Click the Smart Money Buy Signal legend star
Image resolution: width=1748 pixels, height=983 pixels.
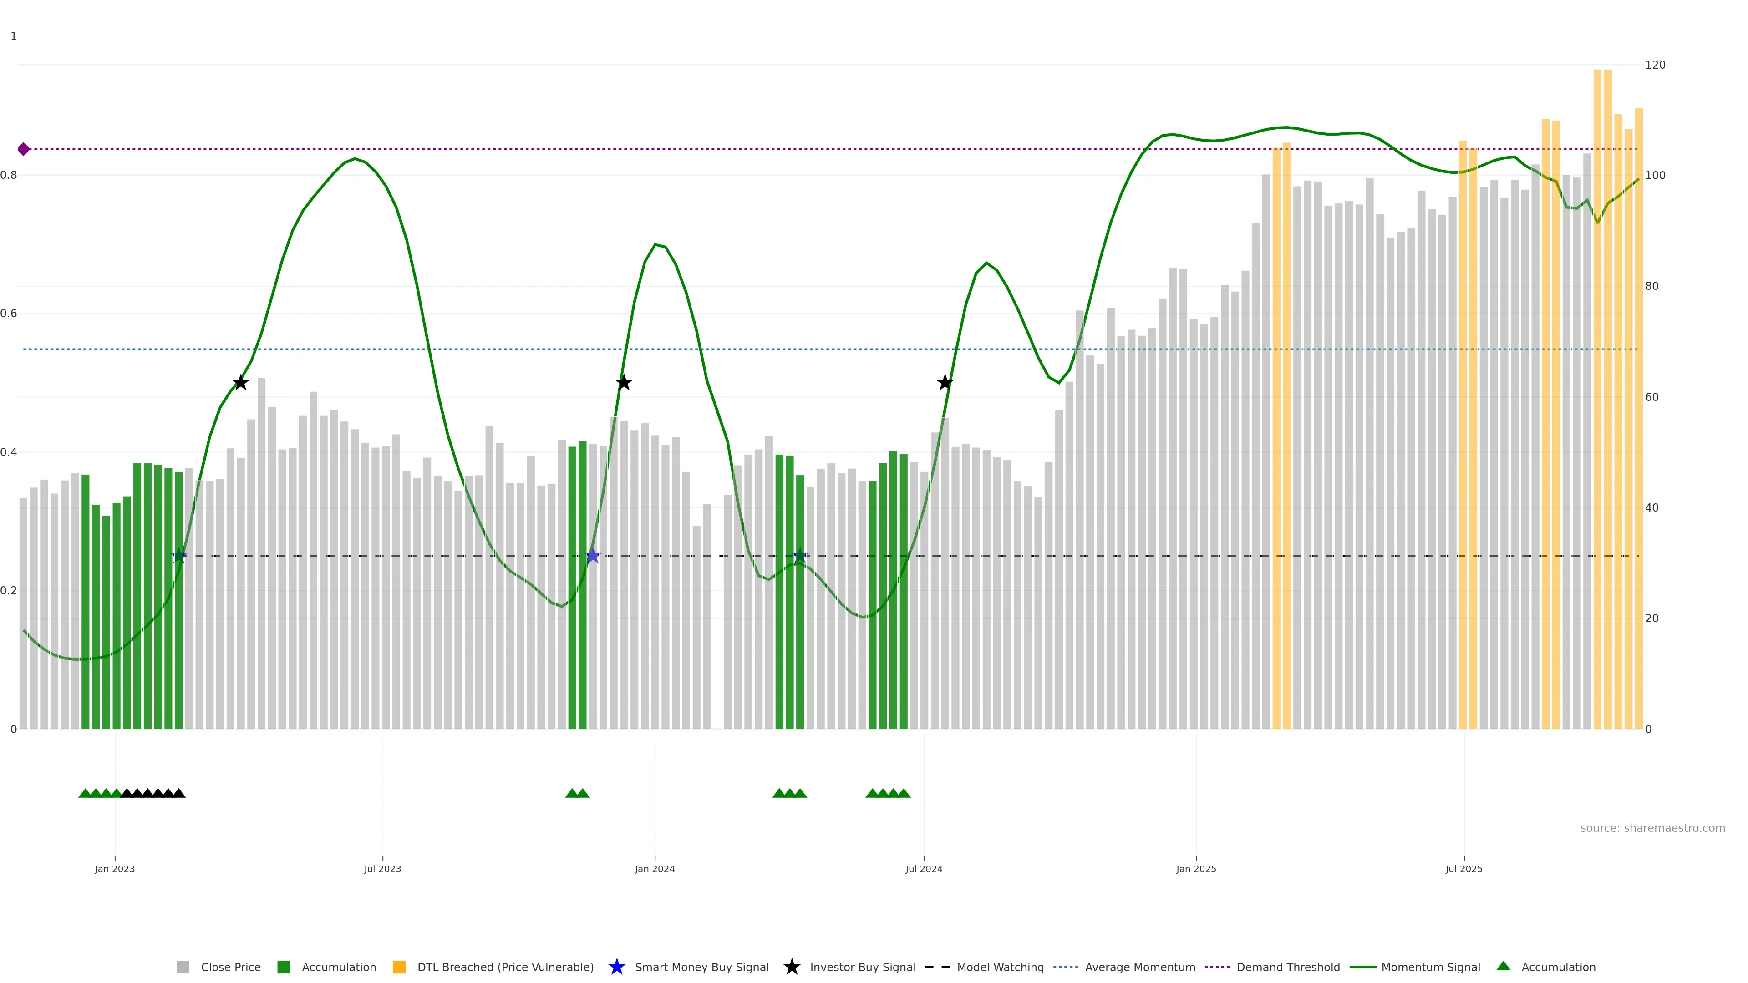(x=616, y=967)
